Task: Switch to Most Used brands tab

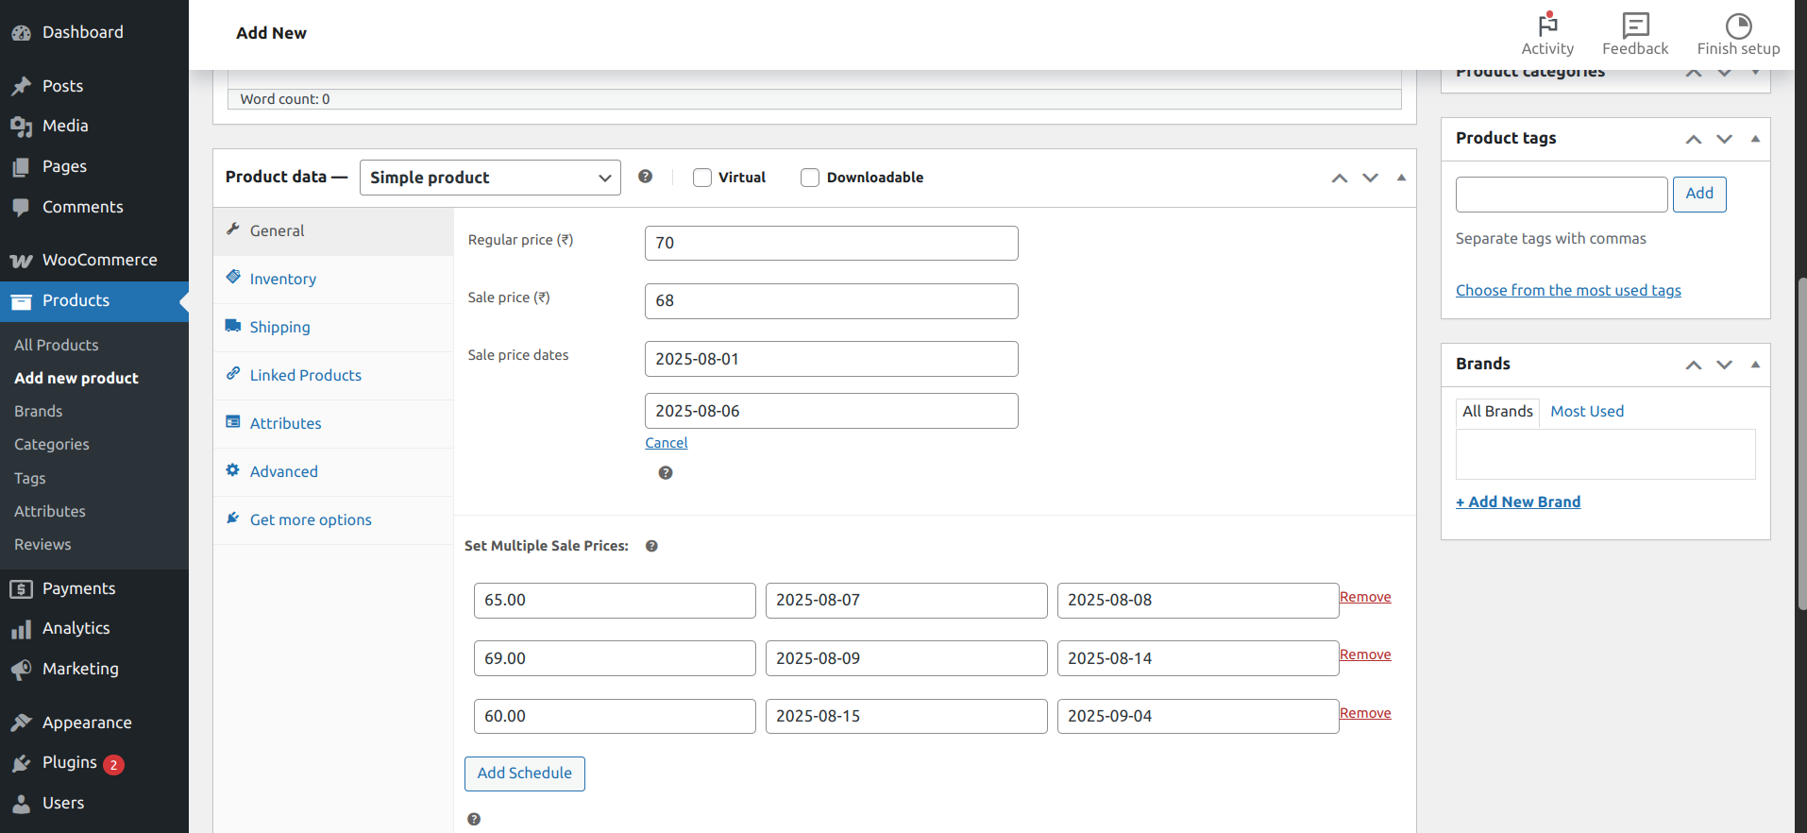Action: click(x=1587, y=412)
